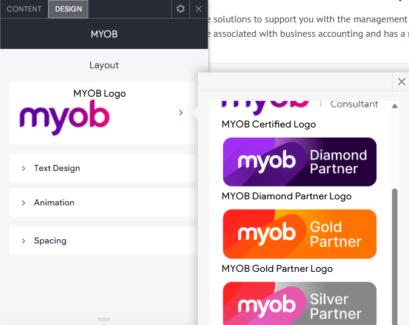Image resolution: width=409 pixels, height=325 pixels.
Task: Expand the Text Design section
Action: click(103, 168)
